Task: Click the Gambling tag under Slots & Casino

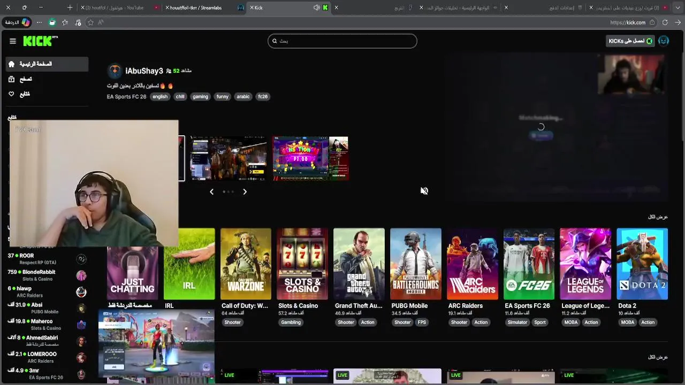Action: tap(291, 322)
